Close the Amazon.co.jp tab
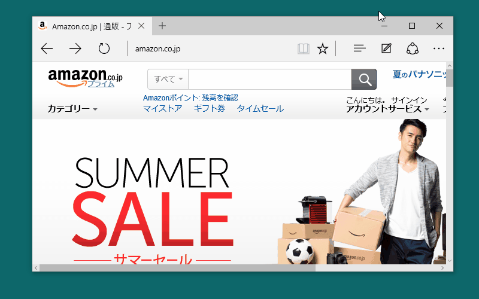Viewport: 479px width, 299px height. 141,26
